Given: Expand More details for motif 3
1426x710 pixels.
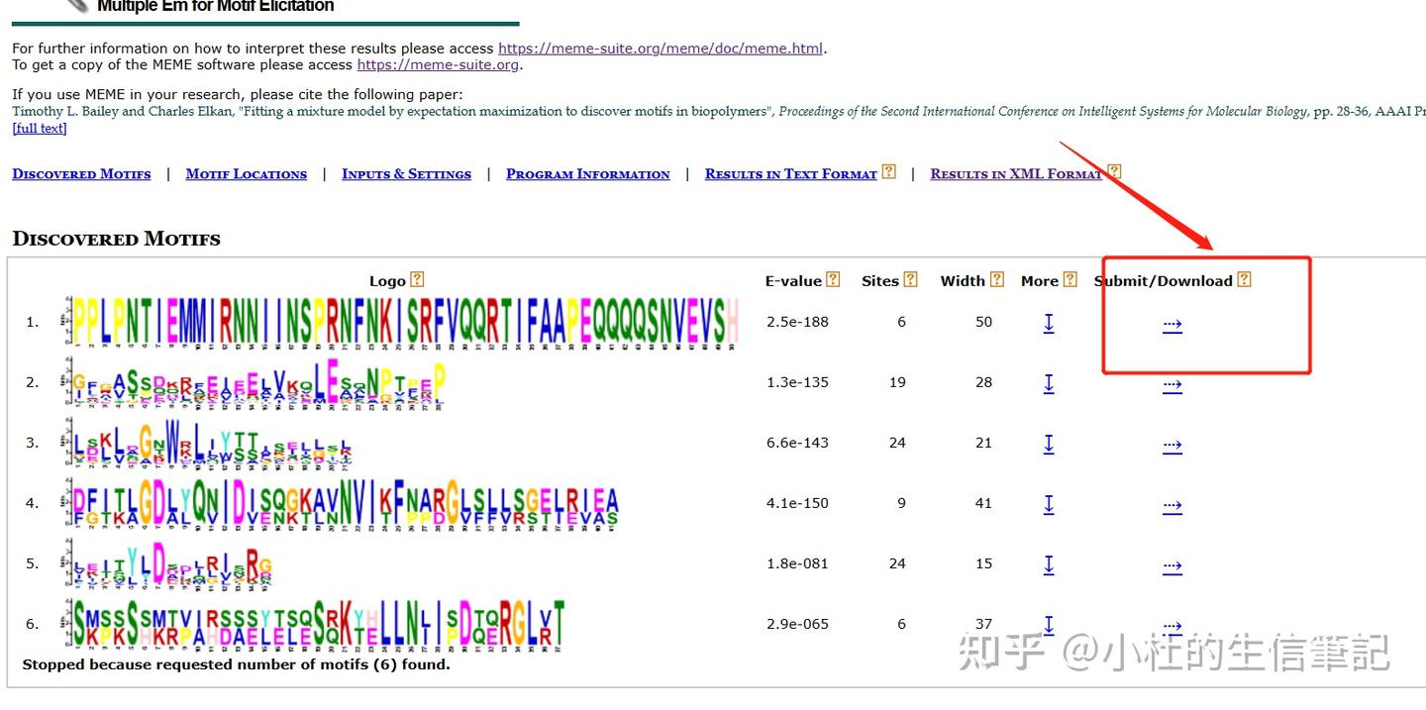Looking at the screenshot, I should (x=1049, y=446).
